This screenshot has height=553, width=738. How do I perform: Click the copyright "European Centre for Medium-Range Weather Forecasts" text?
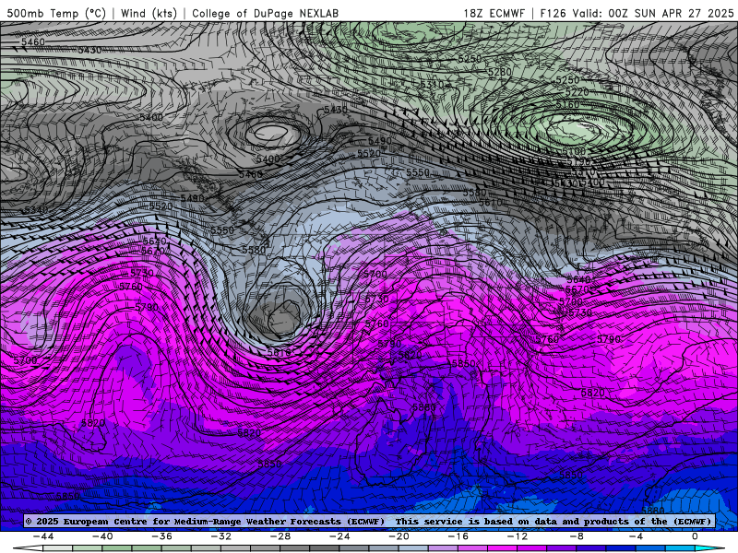[205, 521]
